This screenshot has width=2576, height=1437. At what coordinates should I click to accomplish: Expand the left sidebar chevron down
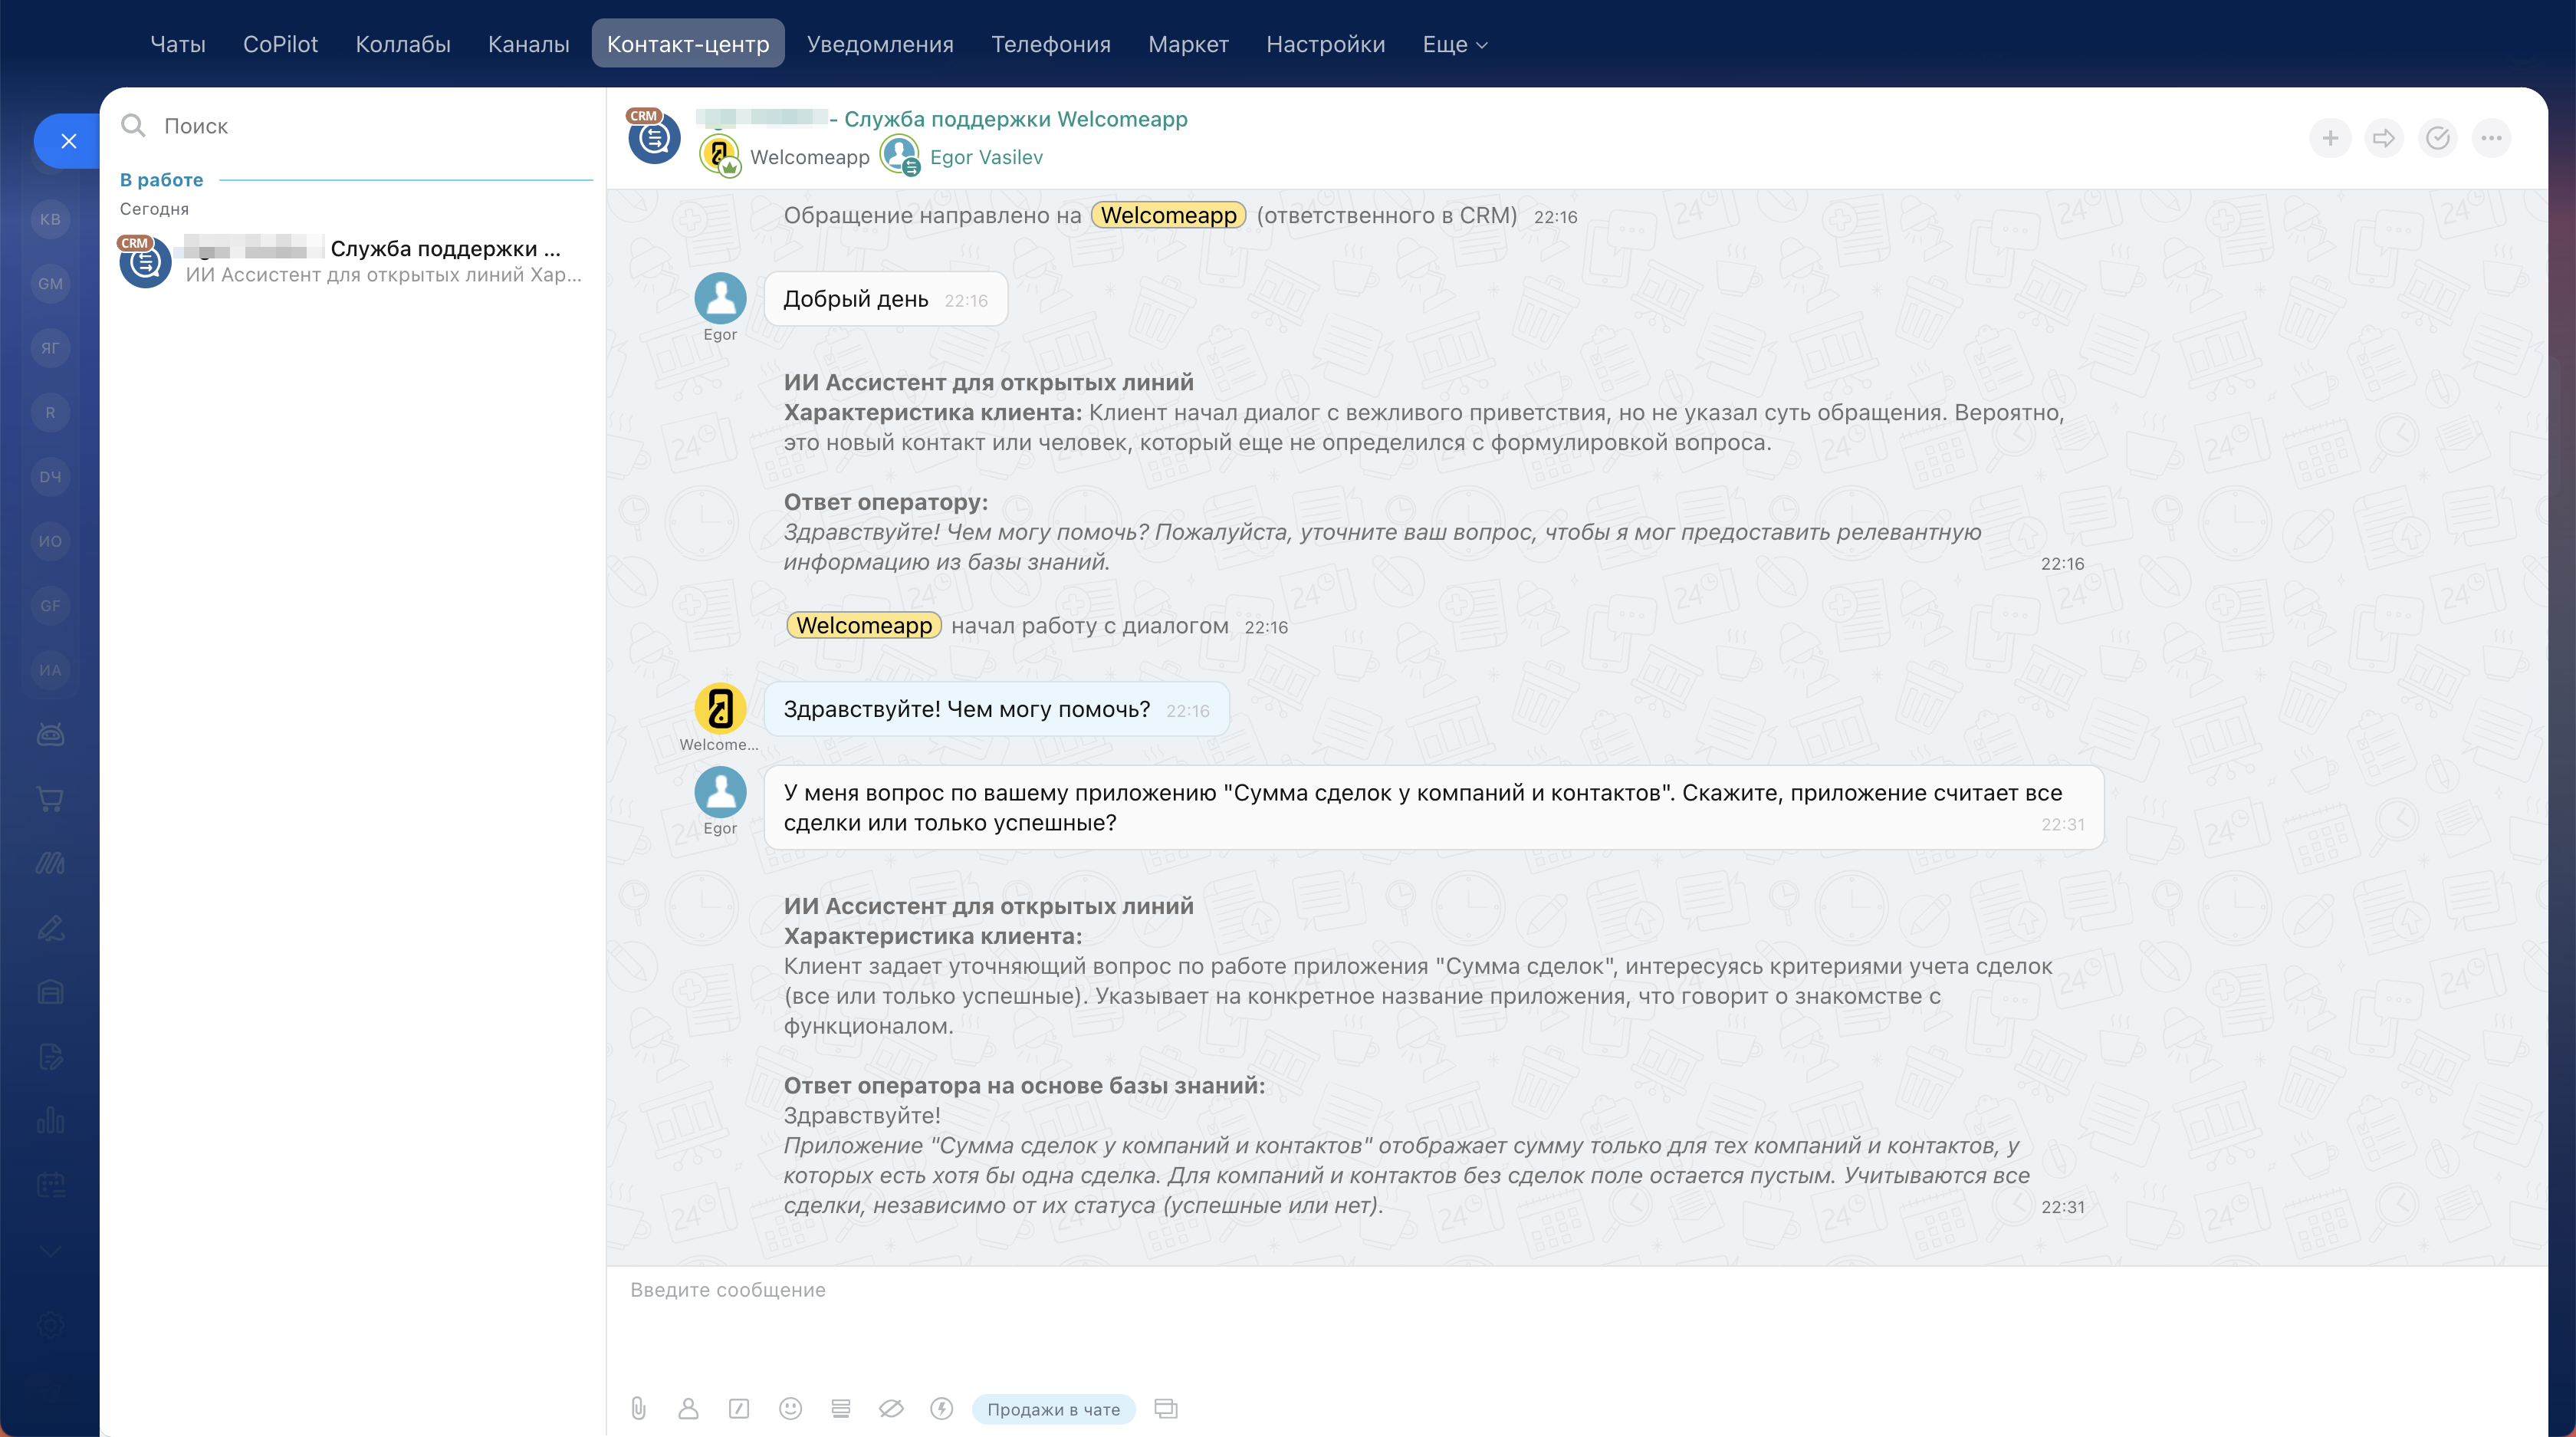tap(51, 1252)
